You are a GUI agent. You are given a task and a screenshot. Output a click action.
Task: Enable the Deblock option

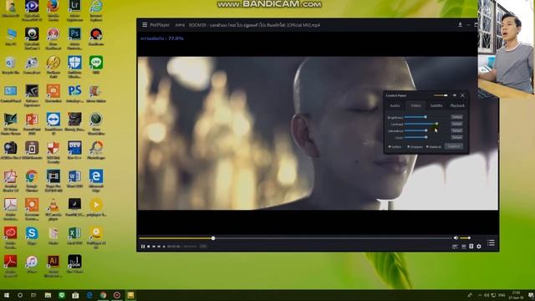point(434,147)
